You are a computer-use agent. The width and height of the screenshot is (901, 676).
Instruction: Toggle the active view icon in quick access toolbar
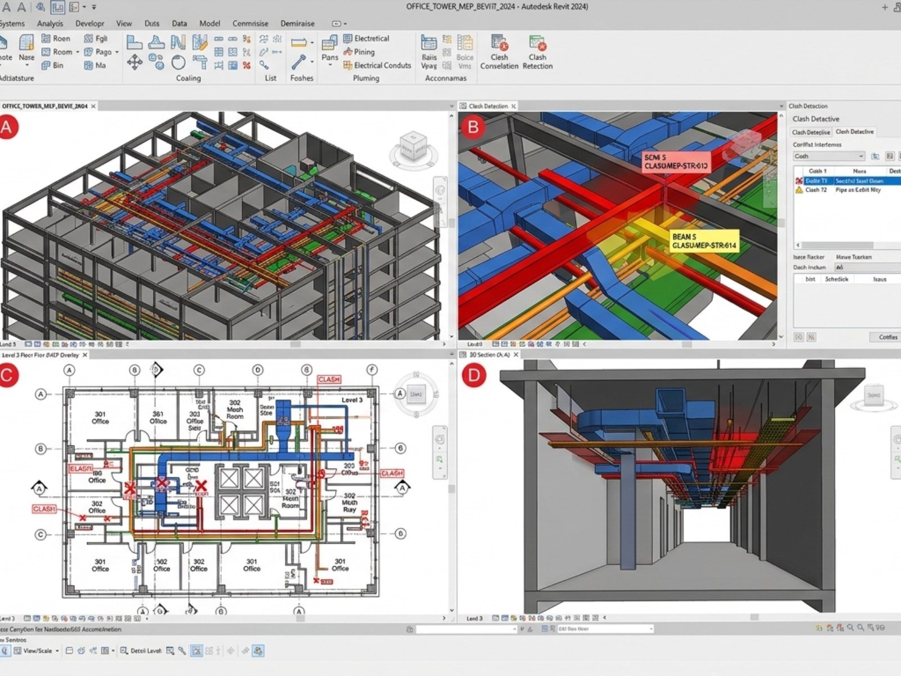point(57,7)
